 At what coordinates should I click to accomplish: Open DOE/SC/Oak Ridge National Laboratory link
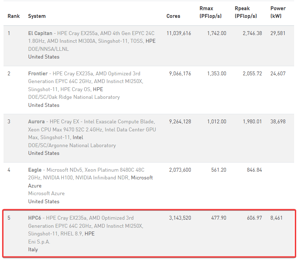(74, 97)
